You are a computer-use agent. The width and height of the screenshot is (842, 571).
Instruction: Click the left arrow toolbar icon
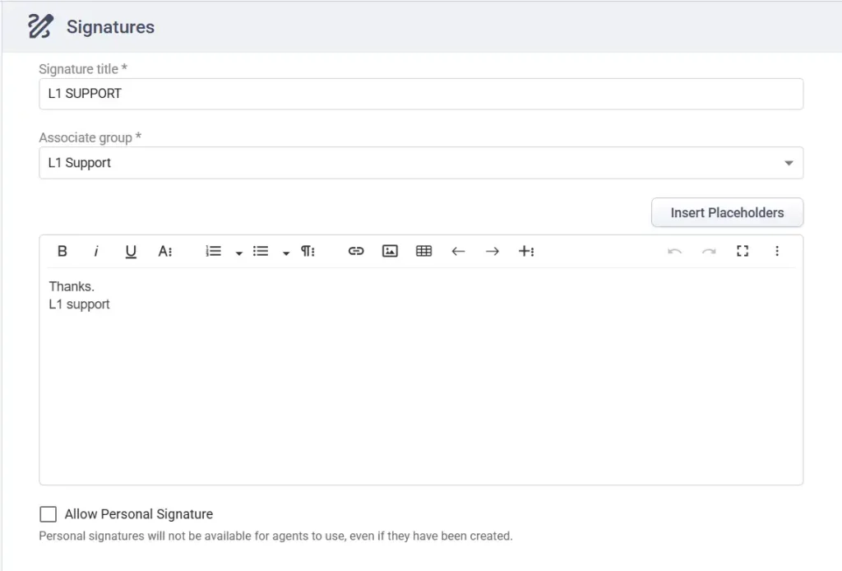[458, 251]
